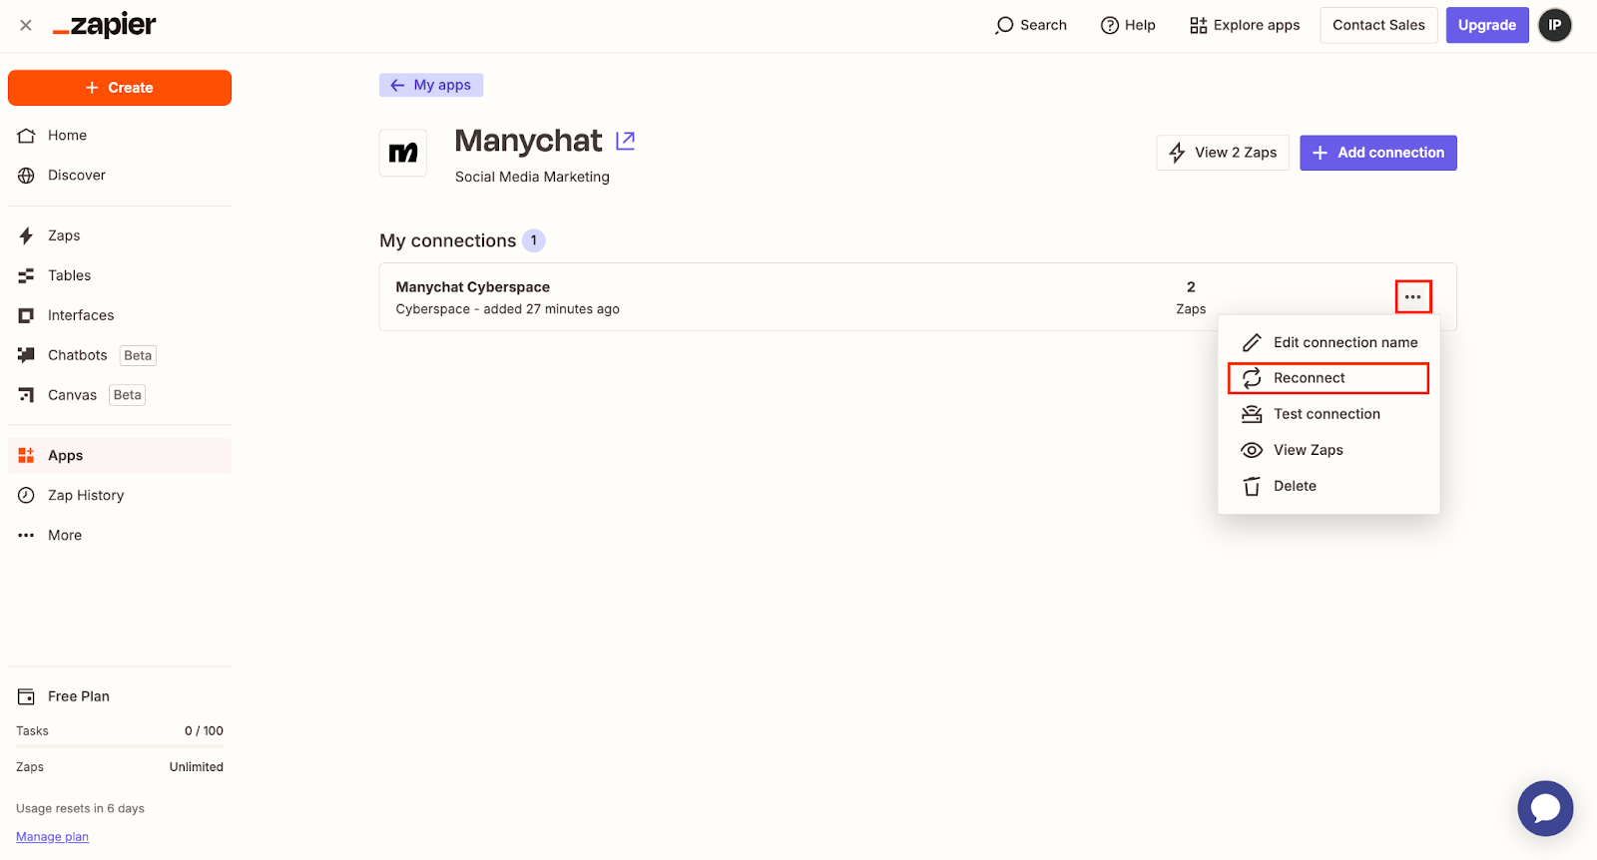
Task: Open Search in the top bar
Action: [x=1031, y=25]
